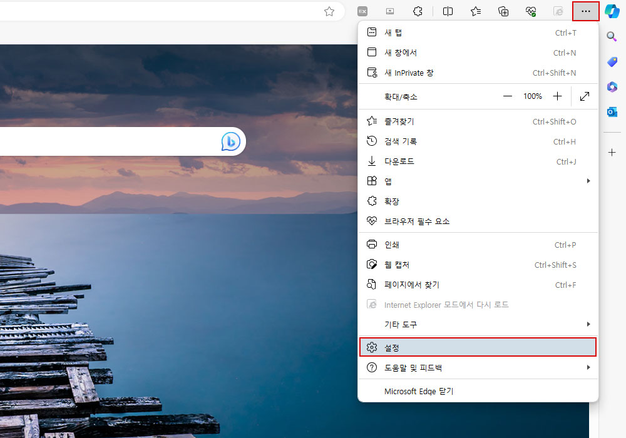Open Microsoft 365 sidebar icon

pyautogui.click(x=612, y=86)
